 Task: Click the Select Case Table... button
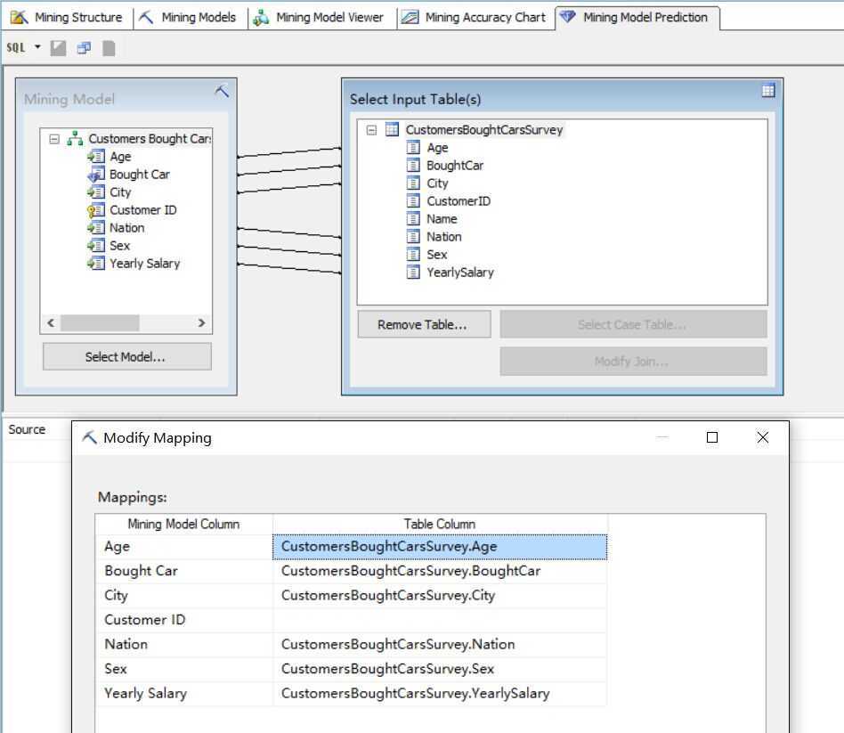click(634, 324)
